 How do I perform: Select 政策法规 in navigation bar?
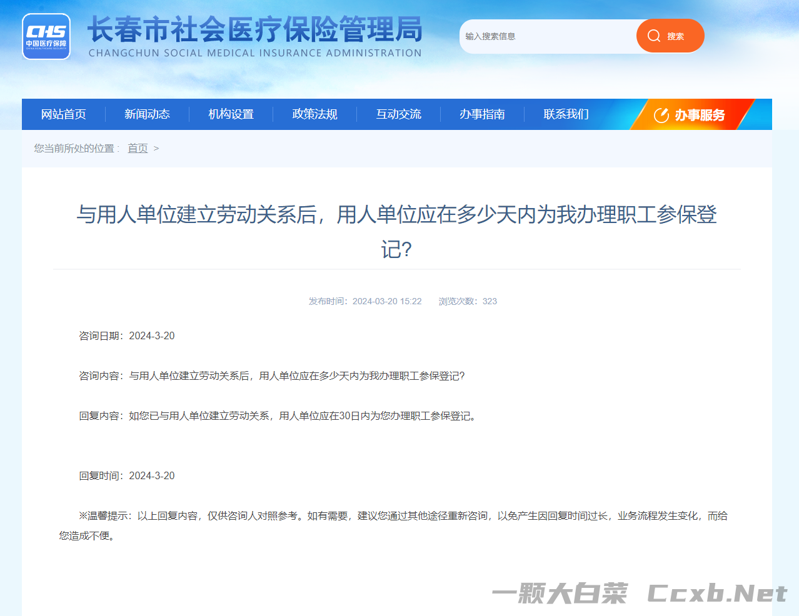pos(314,114)
